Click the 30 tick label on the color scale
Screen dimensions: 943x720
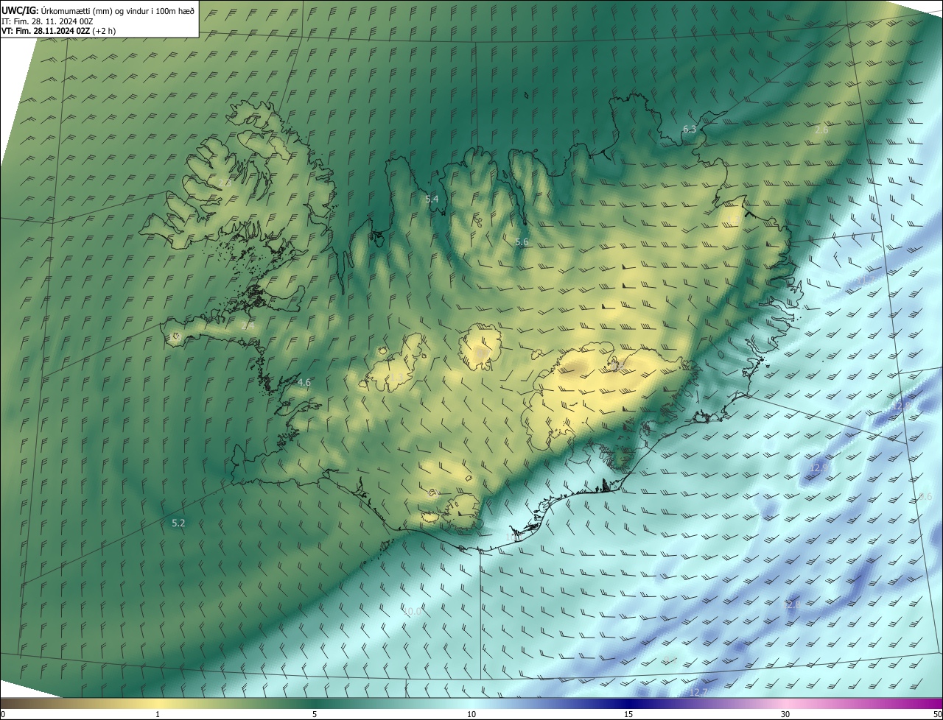tap(785, 714)
